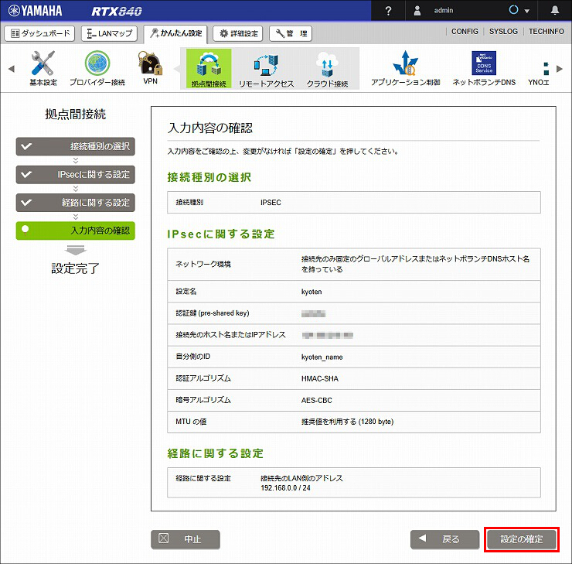Viewport: 572px width, 564px height.
Task: Switch to the 管理 tab
Action: [x=291, y=33]
